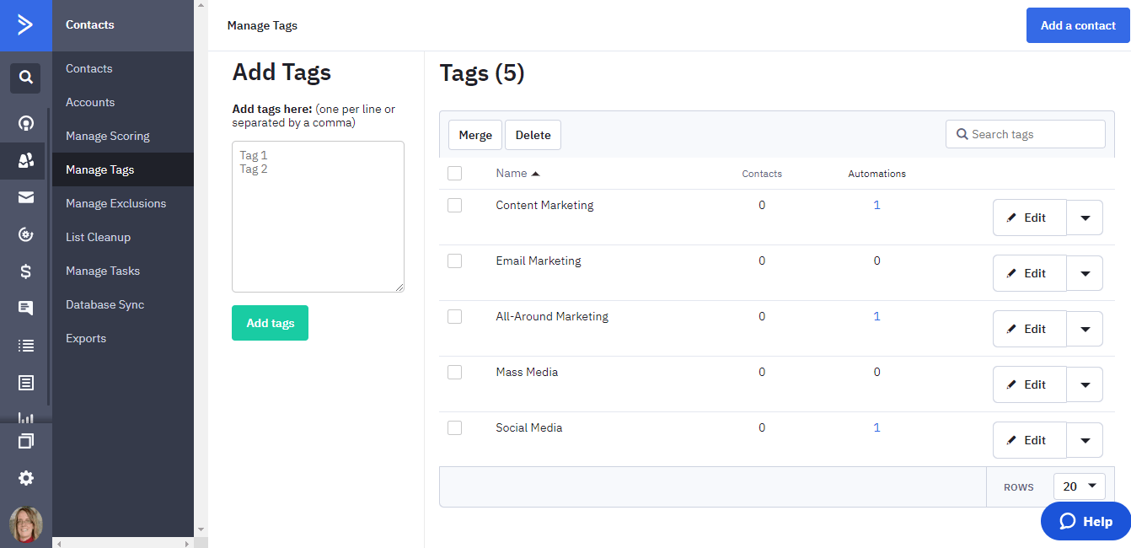Tick the Mass Media tag checkbox
The width and height of the screenshot is (1131, 548).
455,372
